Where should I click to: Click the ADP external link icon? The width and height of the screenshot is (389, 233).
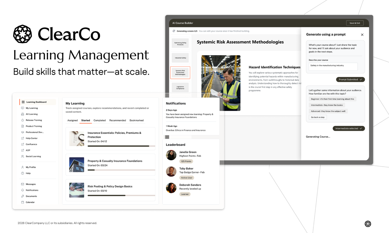pyautogui.click(x=23, y=150)
